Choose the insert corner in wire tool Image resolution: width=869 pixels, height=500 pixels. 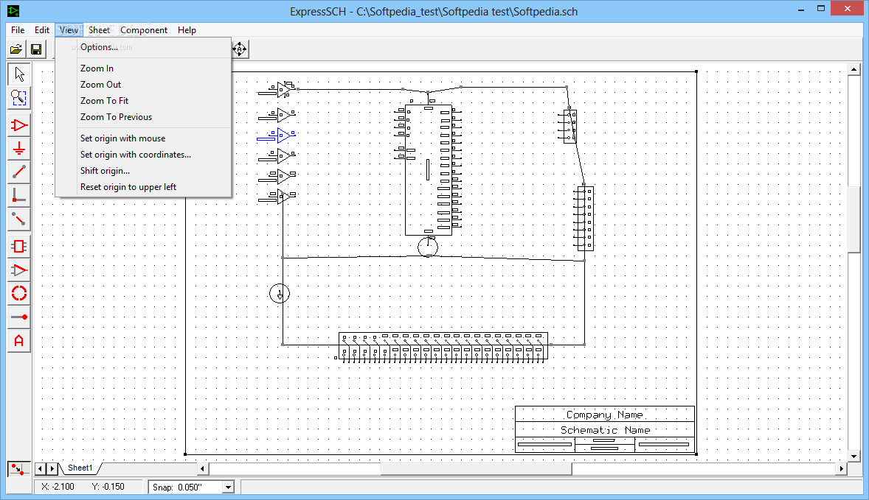pyautogui.click(x=19, y=196)
